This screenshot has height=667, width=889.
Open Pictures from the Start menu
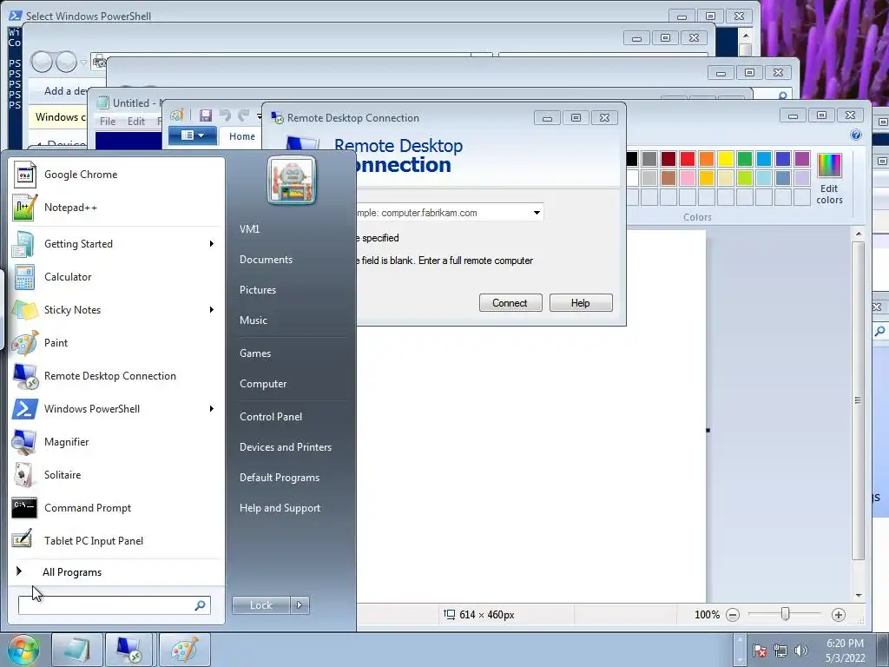(257, 290)
